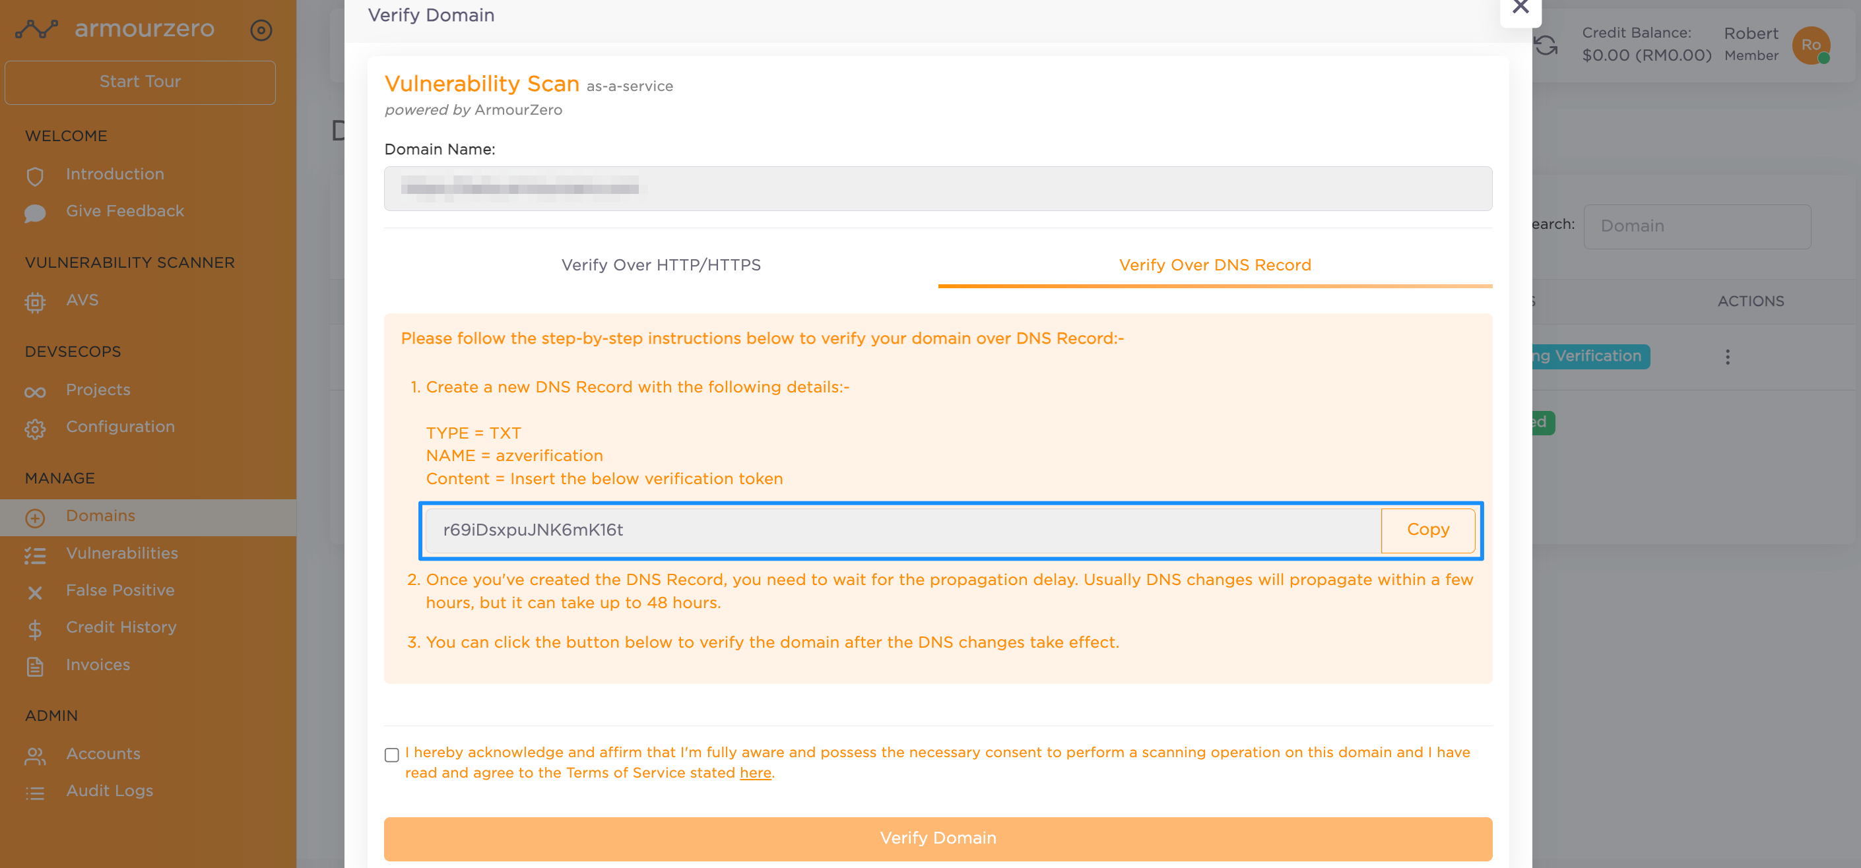Click the Start Tour button

point(140,82)
